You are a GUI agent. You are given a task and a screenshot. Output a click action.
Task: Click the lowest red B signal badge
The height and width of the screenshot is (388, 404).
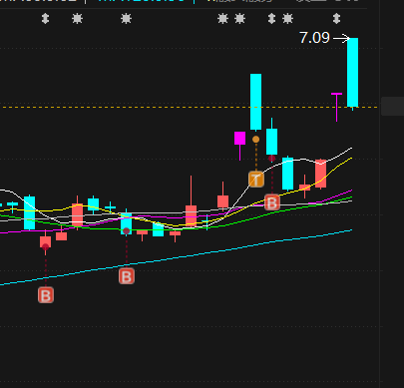[46, 295]
